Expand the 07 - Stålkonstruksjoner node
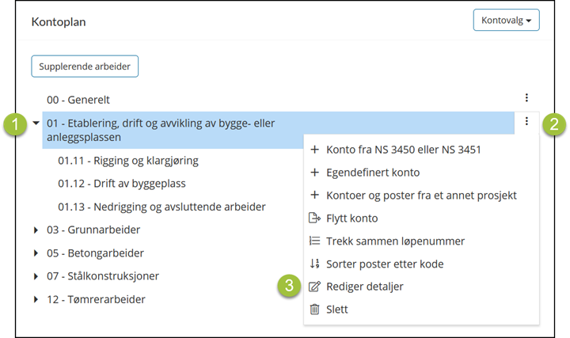This screenshot has width=570, height=338. coord(36,276)
